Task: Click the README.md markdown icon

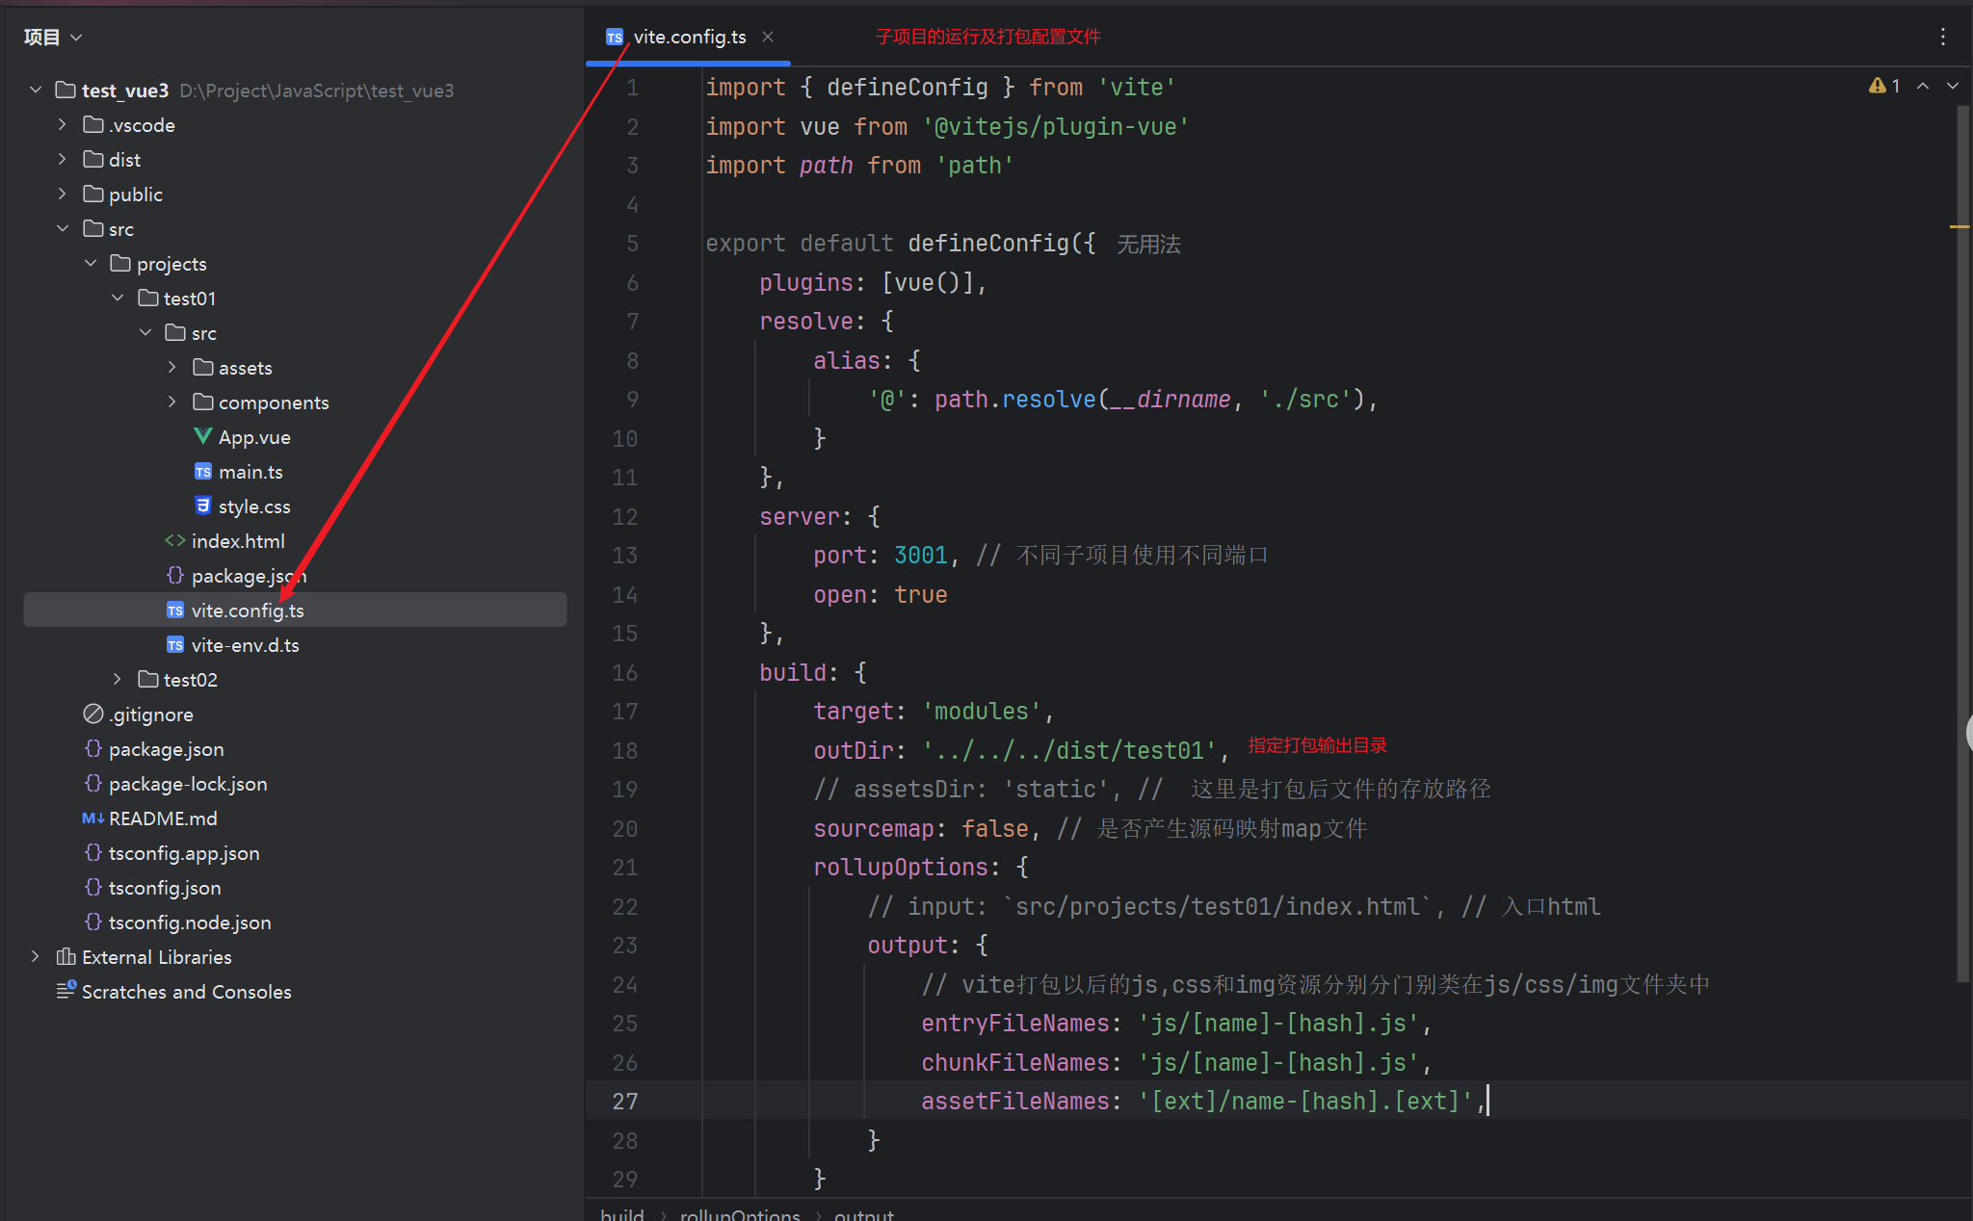Action: (92, 818)
